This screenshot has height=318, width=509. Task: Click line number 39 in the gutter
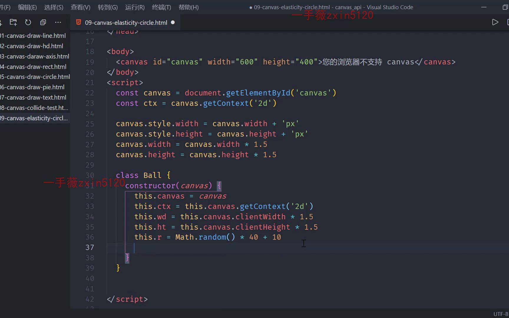pos(90,268)
